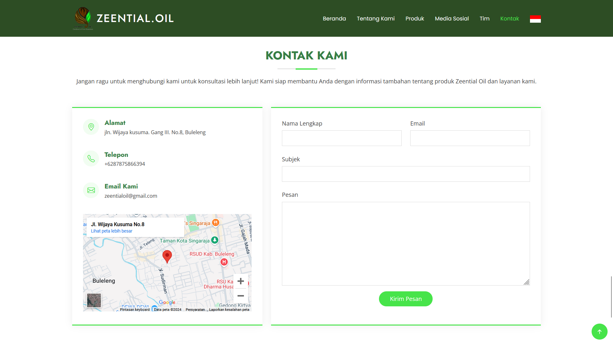Click the green phone icon
Image resolution: width=613 pixels, height=345 pixels.
91,159
